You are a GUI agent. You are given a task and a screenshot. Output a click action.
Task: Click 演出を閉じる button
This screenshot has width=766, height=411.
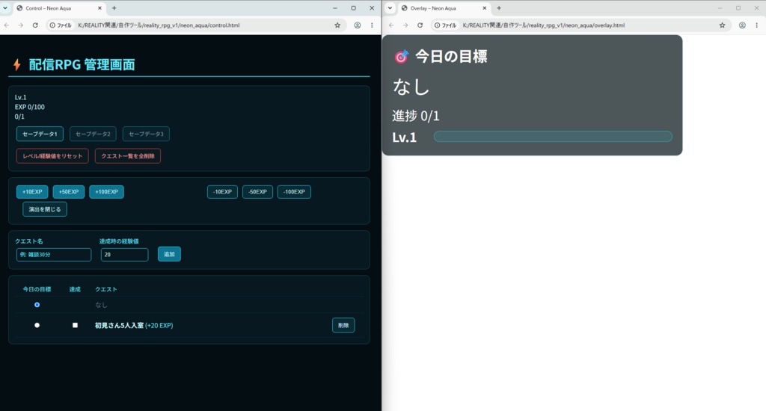pyautogui.click(x=44, y=209)
